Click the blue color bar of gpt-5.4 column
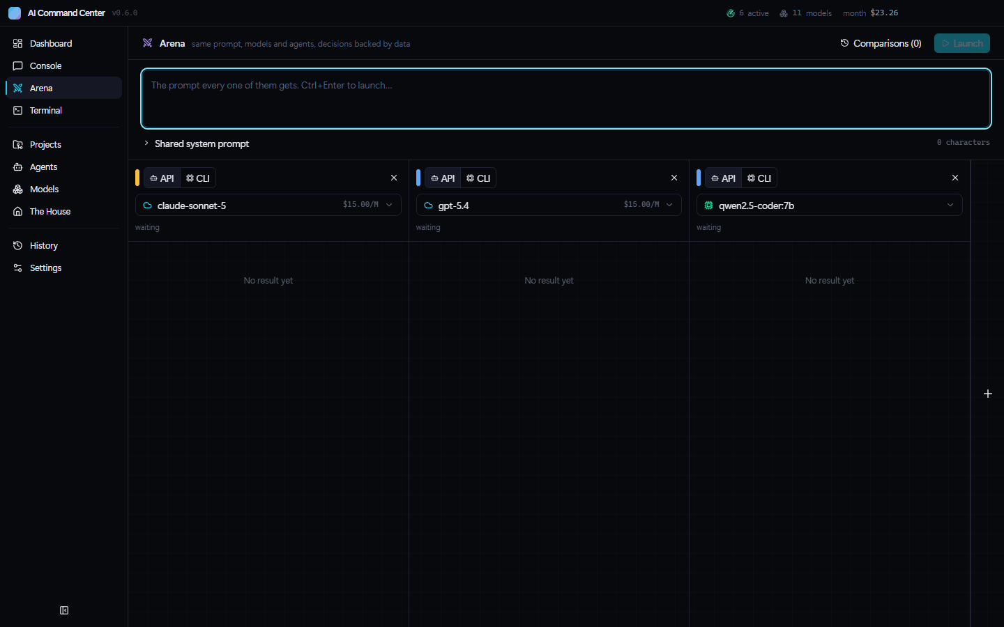The width and height of the screenshot is (1004, 627). [418, 178]
